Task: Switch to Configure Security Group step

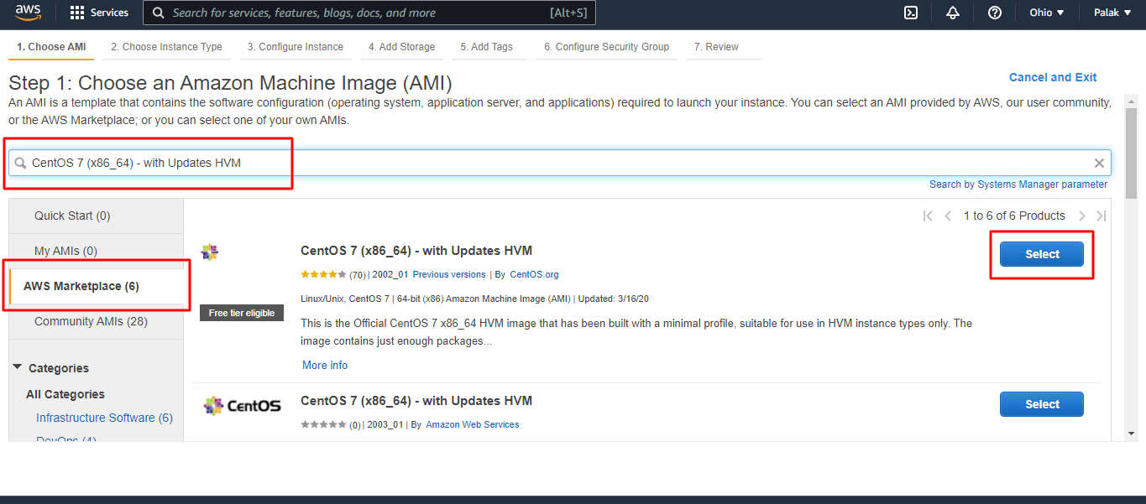Action: click(606, 47)
